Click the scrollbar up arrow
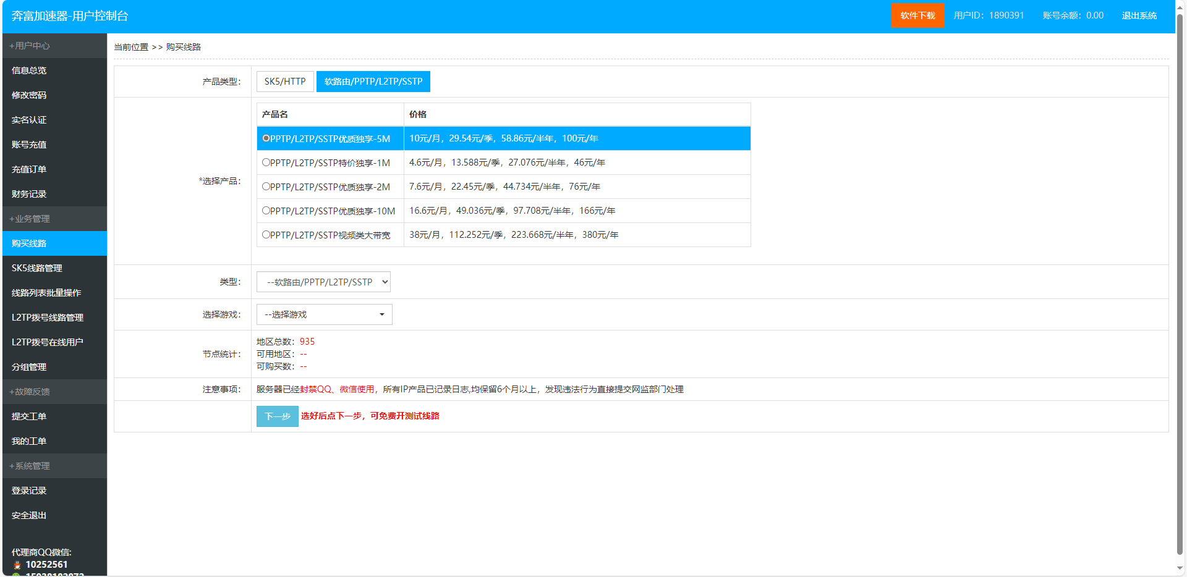 (1180, 5)
